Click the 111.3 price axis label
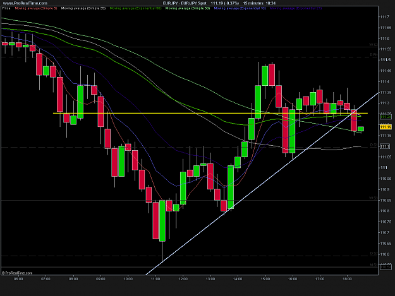The height and width of the screenshot is (296, 395). (384, 103)
